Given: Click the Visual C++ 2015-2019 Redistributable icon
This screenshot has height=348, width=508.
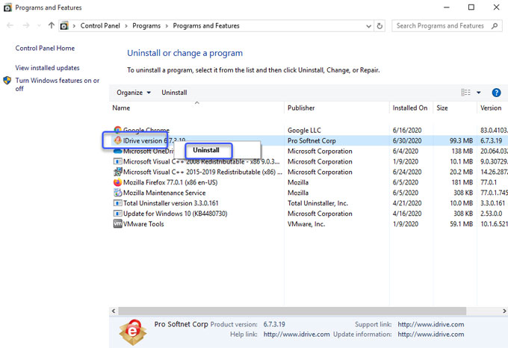Looking at the screenshot, I should click(117, 172).
